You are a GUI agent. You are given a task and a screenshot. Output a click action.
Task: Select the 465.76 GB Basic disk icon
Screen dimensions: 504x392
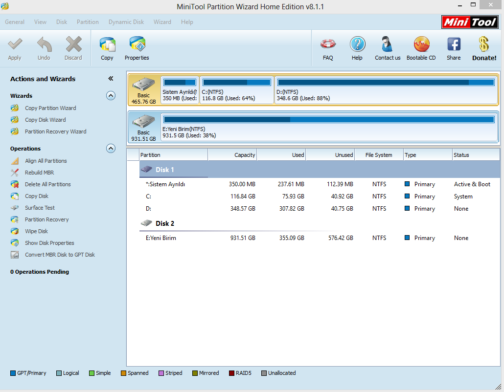tap(144, 89)
